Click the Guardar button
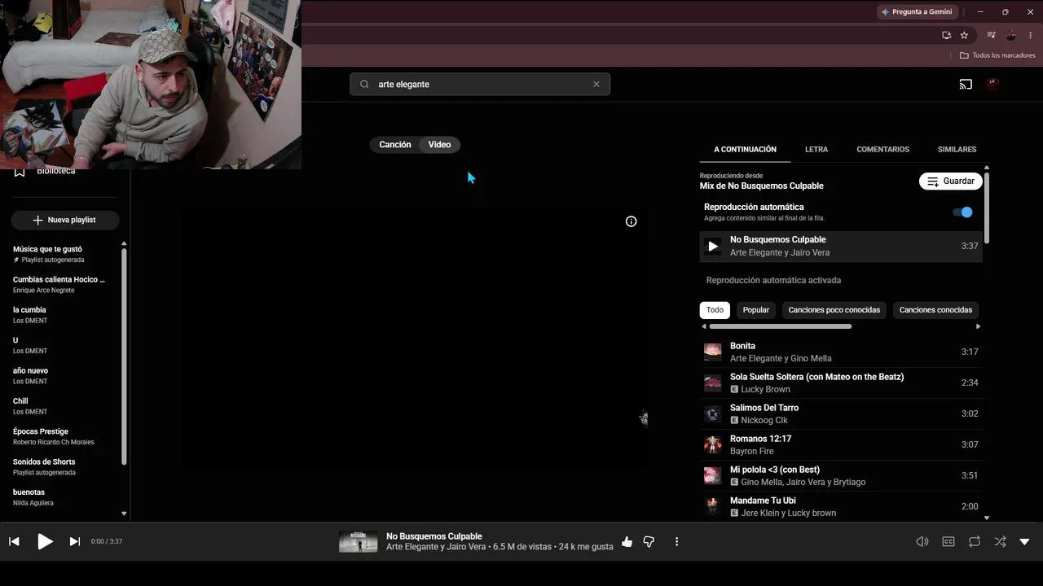Viewport: 1043px width, 586px height. click(951, 181)
